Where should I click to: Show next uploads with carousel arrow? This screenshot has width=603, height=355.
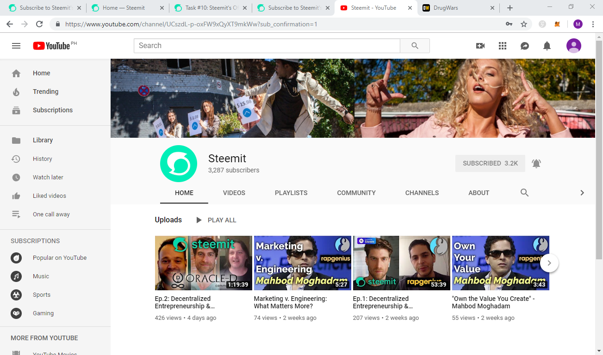pos(549,263)
